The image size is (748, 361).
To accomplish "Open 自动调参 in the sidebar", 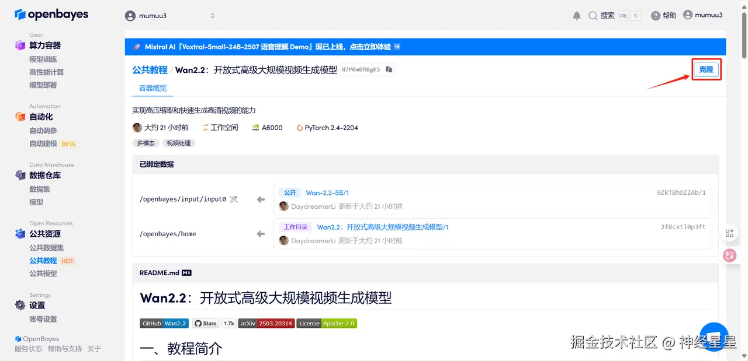I will 43,131.
